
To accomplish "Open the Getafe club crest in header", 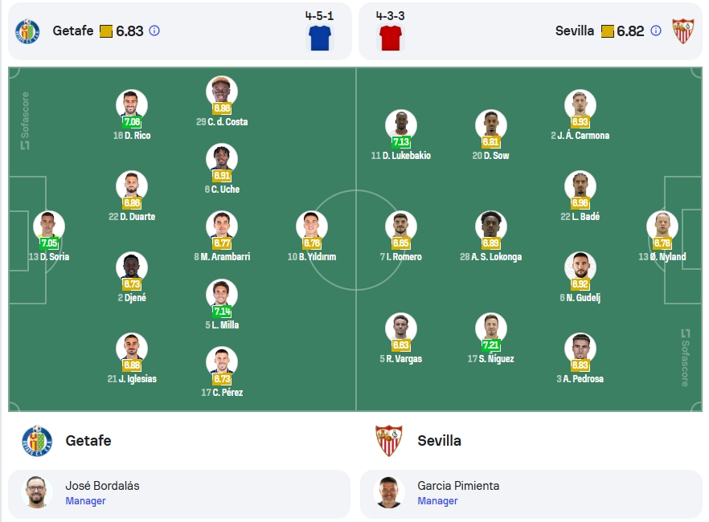I will click(27, 31).
